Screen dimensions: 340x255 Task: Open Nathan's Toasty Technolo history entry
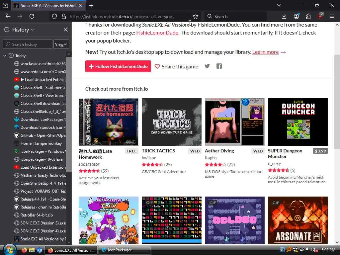click(x=40, y=175)
